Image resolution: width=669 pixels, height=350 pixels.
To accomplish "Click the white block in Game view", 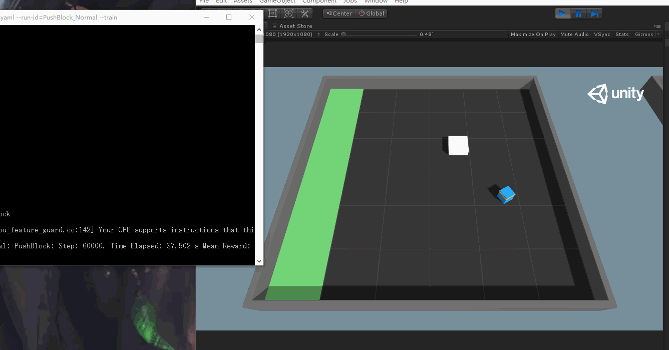I will point(458,145).
